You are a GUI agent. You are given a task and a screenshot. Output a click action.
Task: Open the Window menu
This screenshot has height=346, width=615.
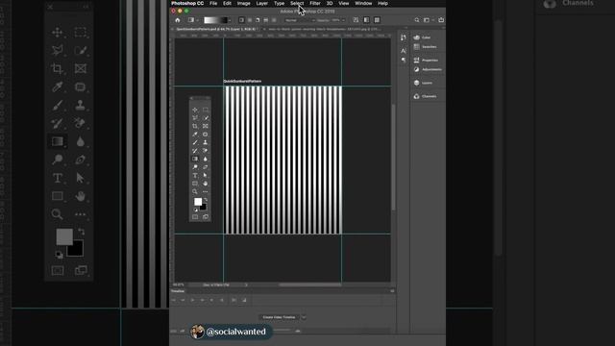click(x=363, y=3)
